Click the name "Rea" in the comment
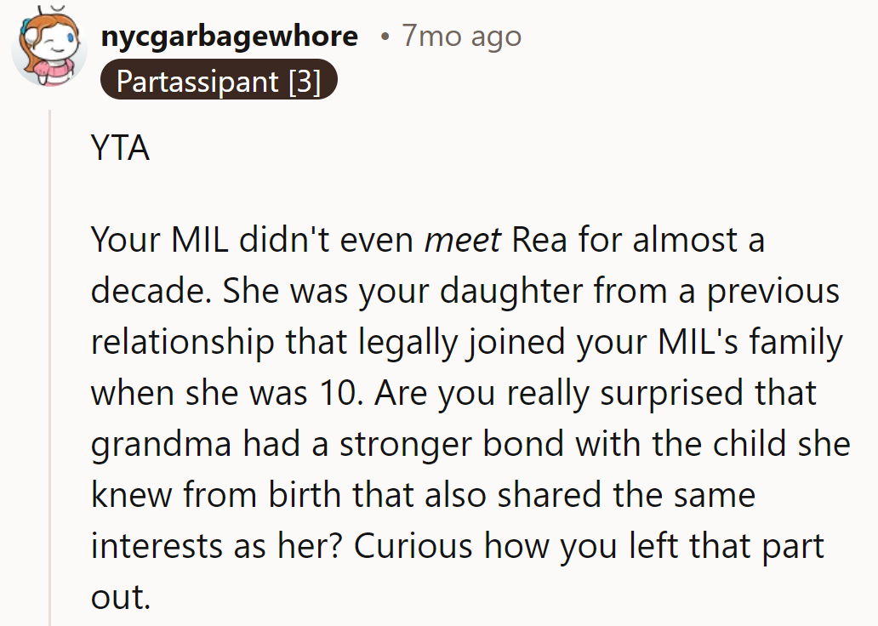878x626 pixels. pyautogui.click(x=539, y=240)
